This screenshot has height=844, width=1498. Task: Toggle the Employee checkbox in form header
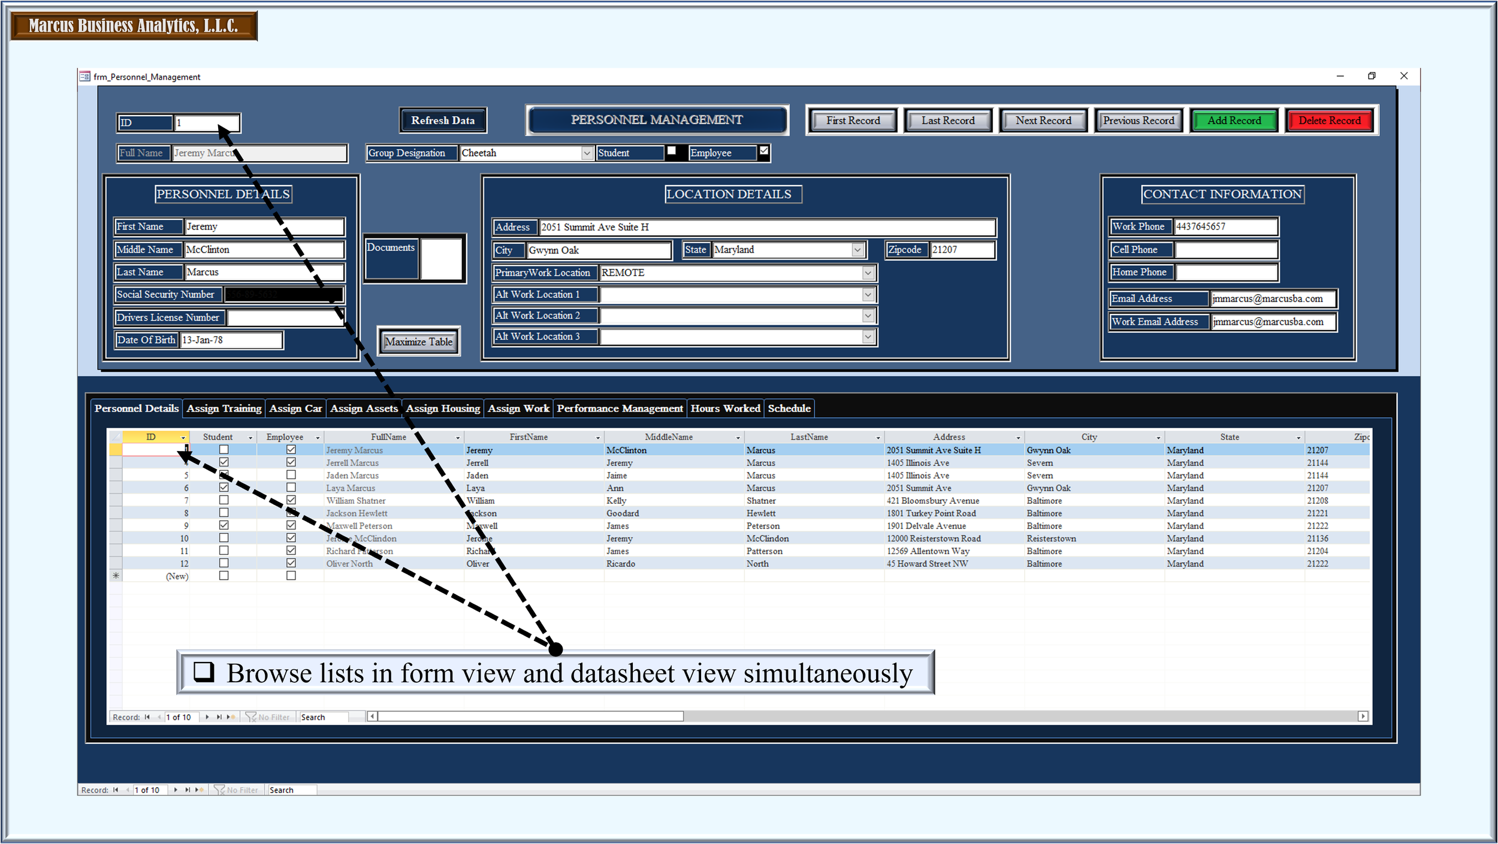(763, 151)
